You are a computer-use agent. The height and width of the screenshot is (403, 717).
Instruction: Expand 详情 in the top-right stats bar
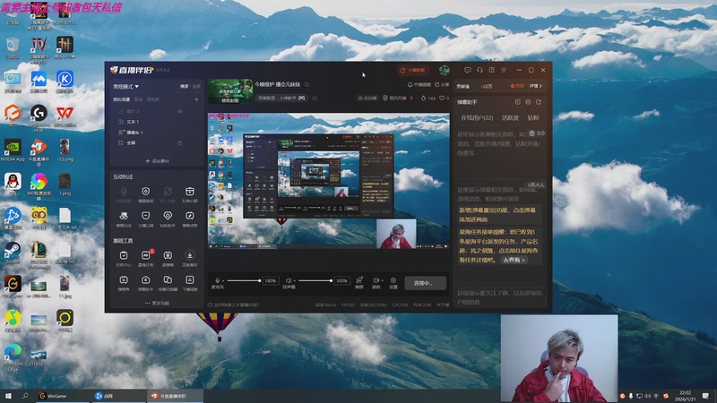point(535,86)
